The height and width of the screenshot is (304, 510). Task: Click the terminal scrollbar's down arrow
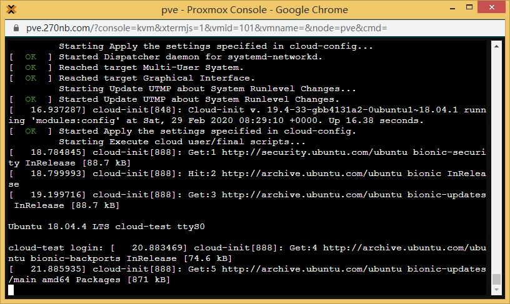pos(496,290)
